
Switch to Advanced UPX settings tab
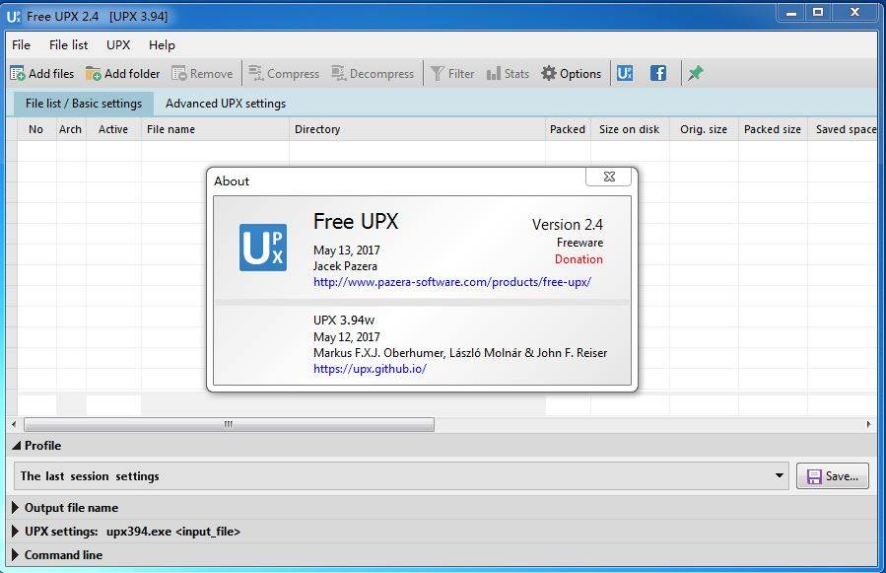click(226, 104)
